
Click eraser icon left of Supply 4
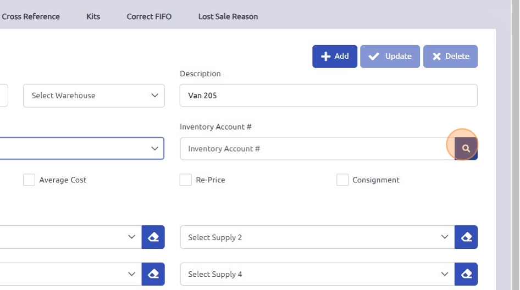[153, 274]
